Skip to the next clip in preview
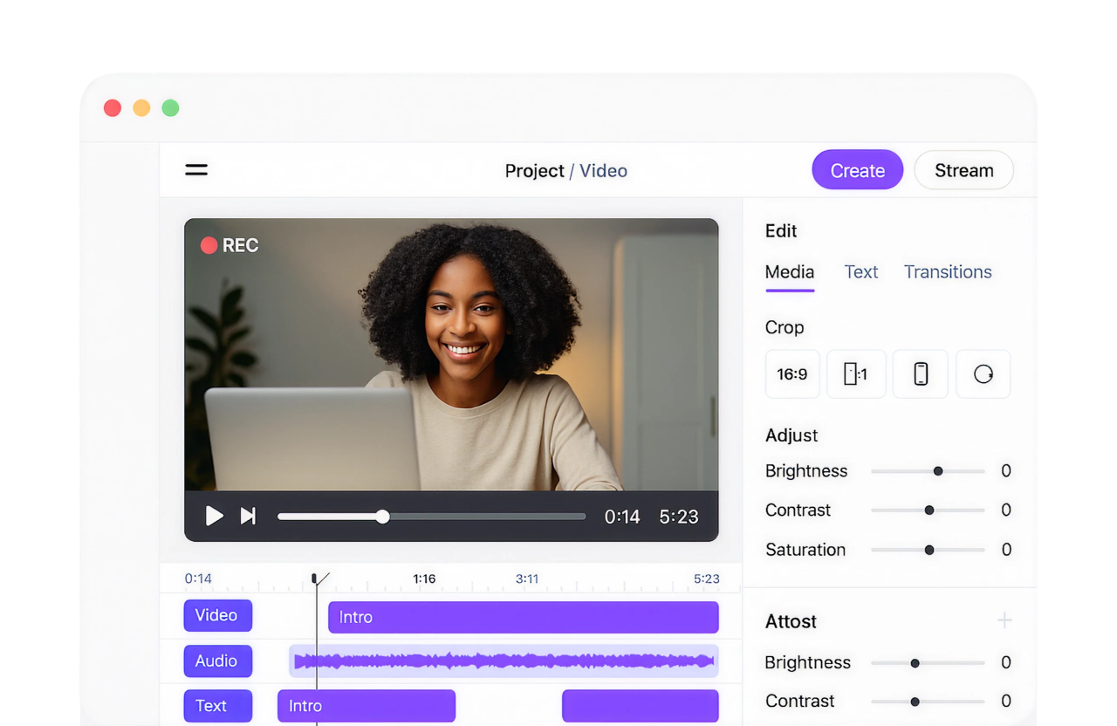 click(x=248, y=516)
